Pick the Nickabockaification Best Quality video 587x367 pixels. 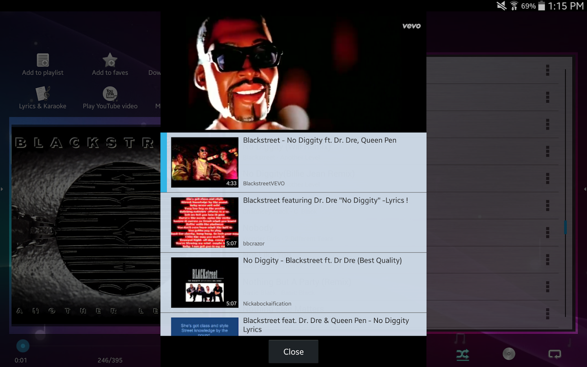(x=293, y=282)
